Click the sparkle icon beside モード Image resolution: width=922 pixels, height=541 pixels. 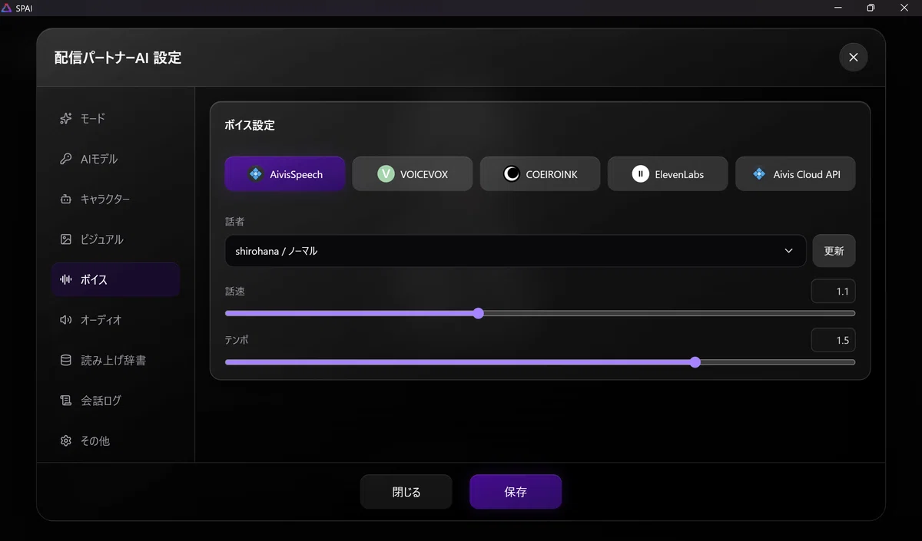(x=66, y=119)
